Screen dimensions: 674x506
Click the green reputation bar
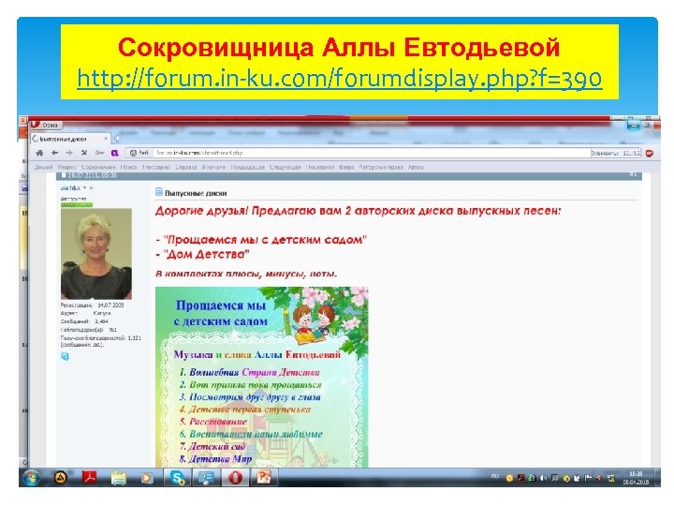(x=77, y=205)
